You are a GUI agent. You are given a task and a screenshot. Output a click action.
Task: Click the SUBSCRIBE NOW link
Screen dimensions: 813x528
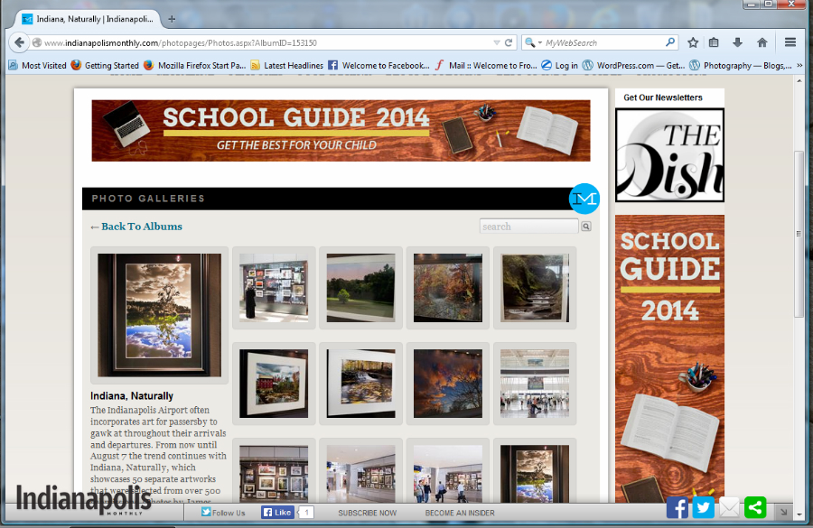click(367, 513)
